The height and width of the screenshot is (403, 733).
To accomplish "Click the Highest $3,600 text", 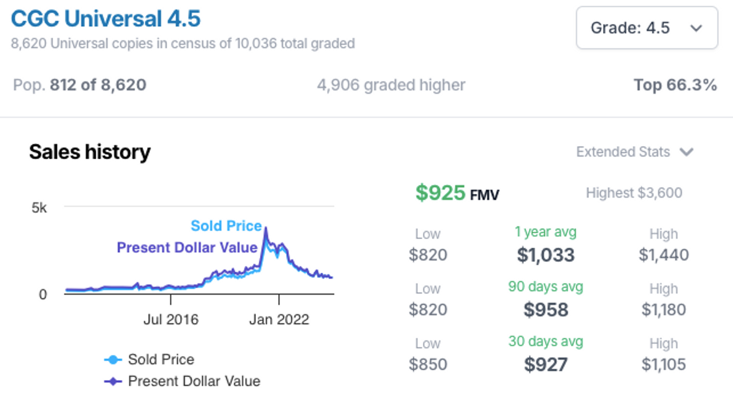I will point(634,193).
